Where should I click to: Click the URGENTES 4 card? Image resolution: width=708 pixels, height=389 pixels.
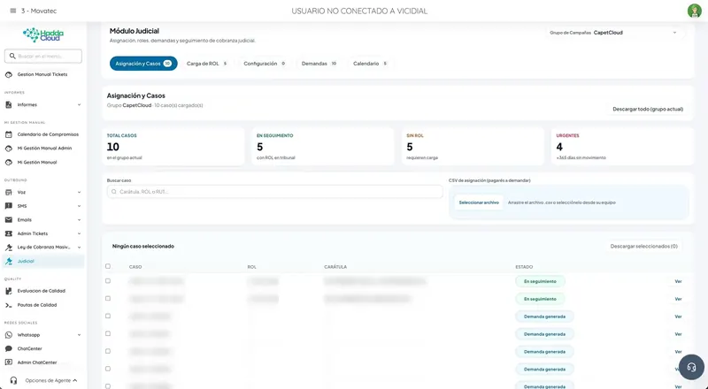coord(622,147)
